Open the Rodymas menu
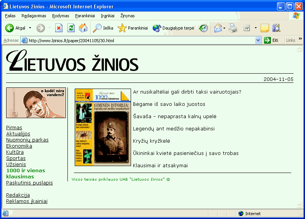This screenshot has height=219, width=305. [x=61, y=16]
